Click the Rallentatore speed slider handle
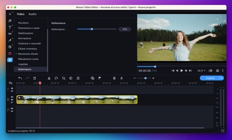The height and width of the screenshot is (140, 232). (x=92, y=29)
